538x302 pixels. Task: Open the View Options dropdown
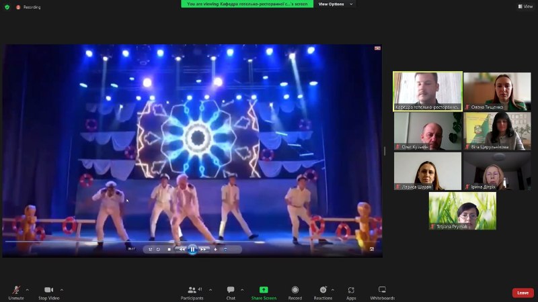pos(334,4)
